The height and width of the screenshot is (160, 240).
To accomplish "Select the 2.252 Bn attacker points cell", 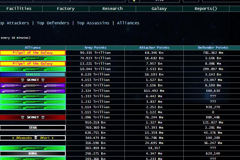I will coord(154,107).
